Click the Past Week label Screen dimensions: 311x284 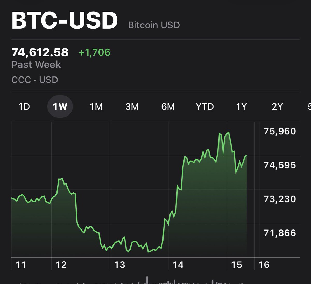[x=36, y=65]
